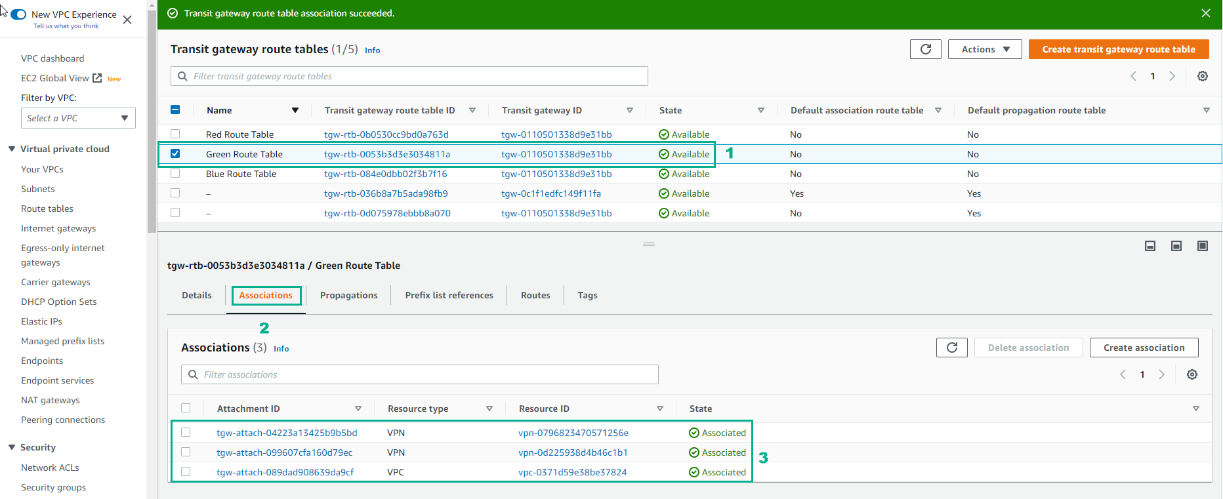Go to previous page of route tables
Viewport: 1223px width, 499px height.
[1133, 76]
